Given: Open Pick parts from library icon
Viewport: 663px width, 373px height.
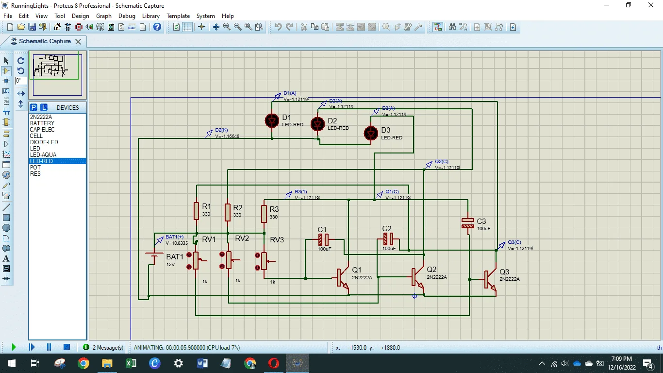Looking at the screenshot, I should (x=386, y=27).
